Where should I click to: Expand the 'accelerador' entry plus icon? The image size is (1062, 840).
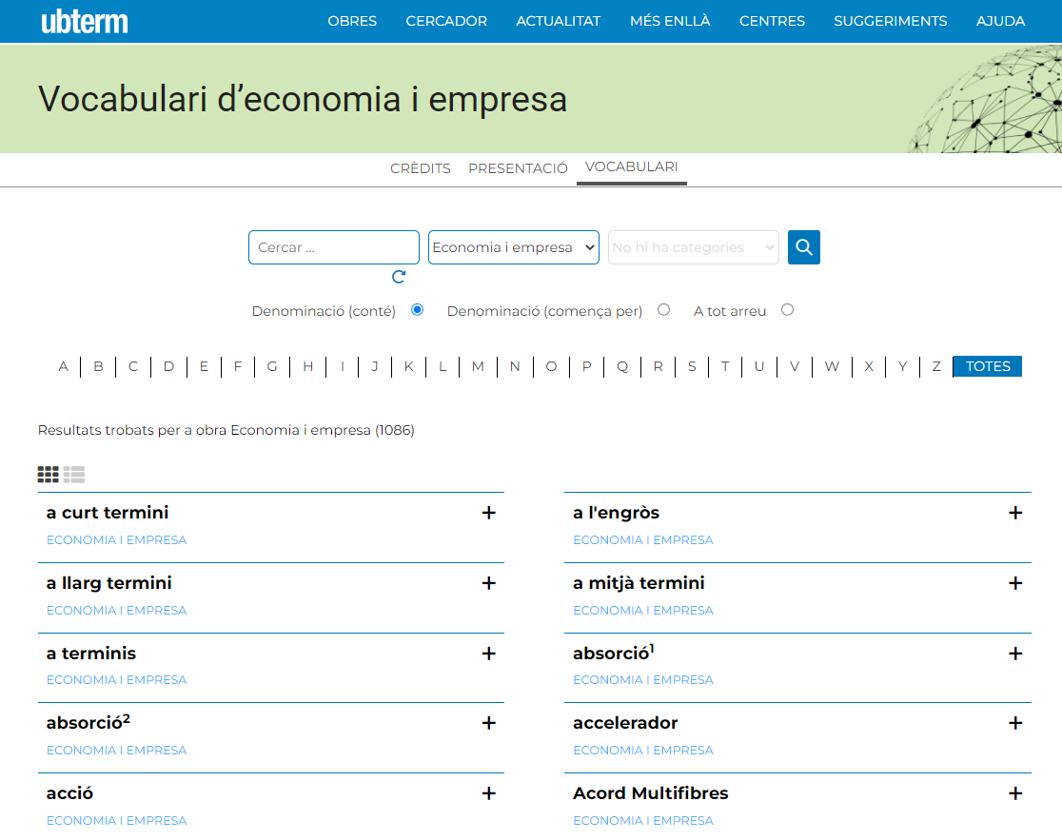(1015, 723)
